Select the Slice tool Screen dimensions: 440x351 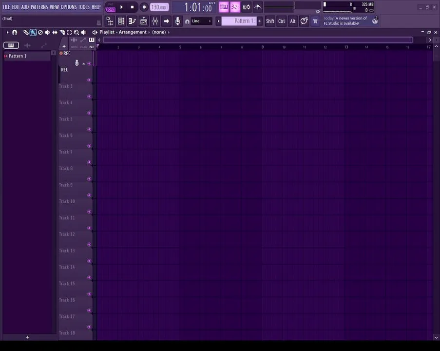(x=62, y=33)
